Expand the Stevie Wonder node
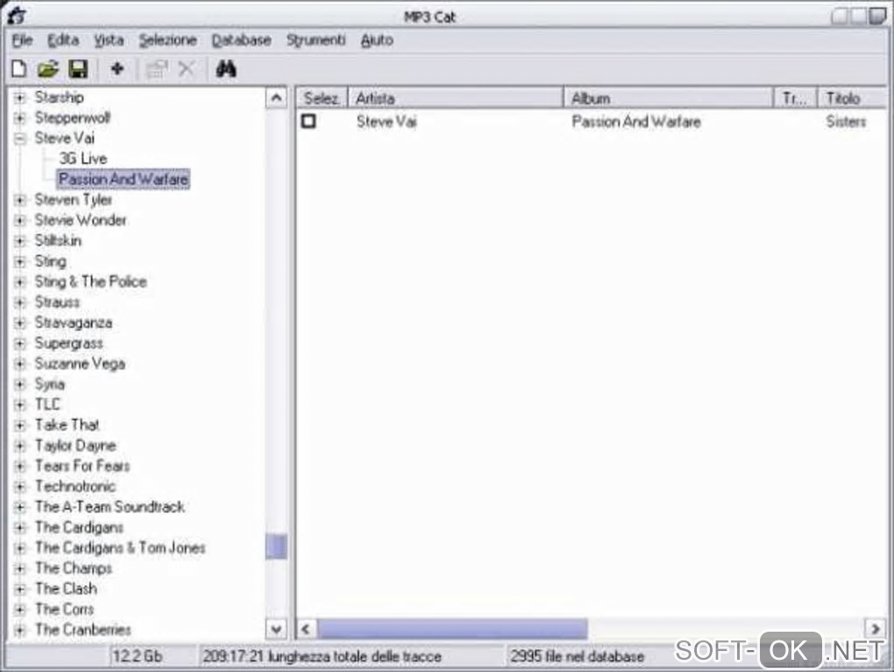This screenshot has width=894, height=672. [20, 221]
